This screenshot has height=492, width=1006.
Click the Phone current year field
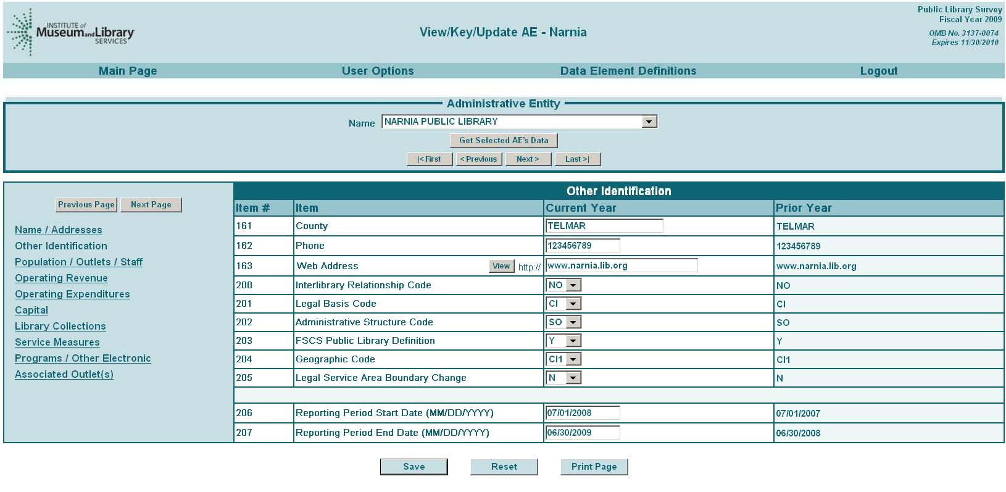[583, 246]
